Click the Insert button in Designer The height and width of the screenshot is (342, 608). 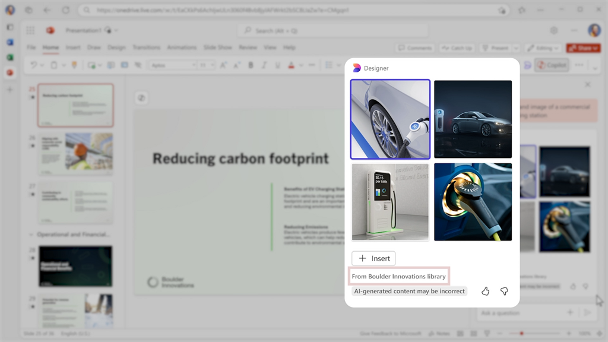tap(373, 258)
